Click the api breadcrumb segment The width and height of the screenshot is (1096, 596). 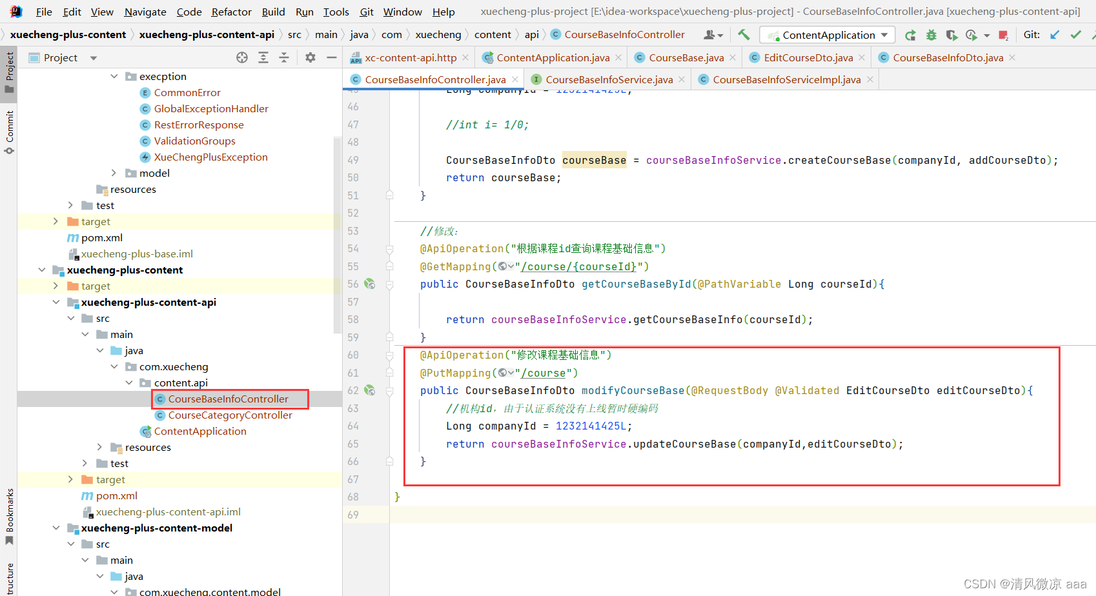pos(531,35)
